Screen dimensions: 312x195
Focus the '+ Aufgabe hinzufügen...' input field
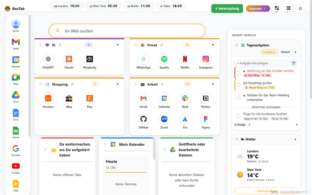coord(261,63)
